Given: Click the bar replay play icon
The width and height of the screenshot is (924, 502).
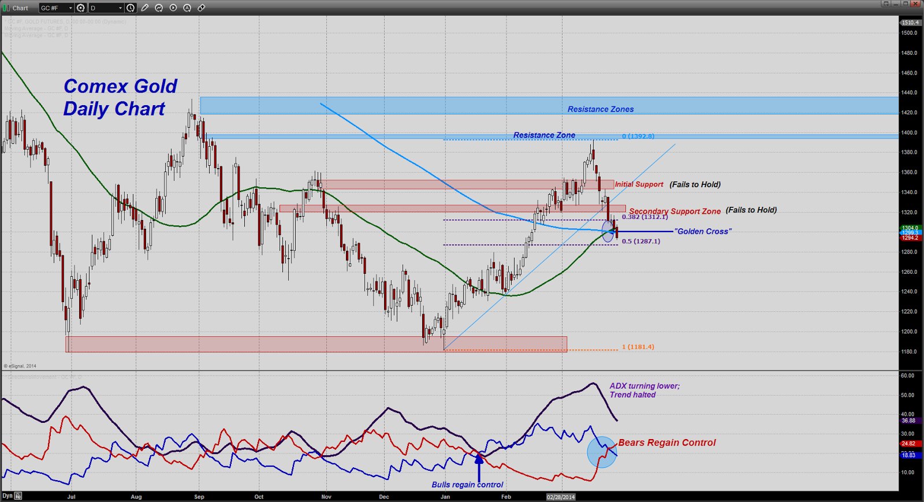Looking at the screenshot, I should (x=173, y=8).
